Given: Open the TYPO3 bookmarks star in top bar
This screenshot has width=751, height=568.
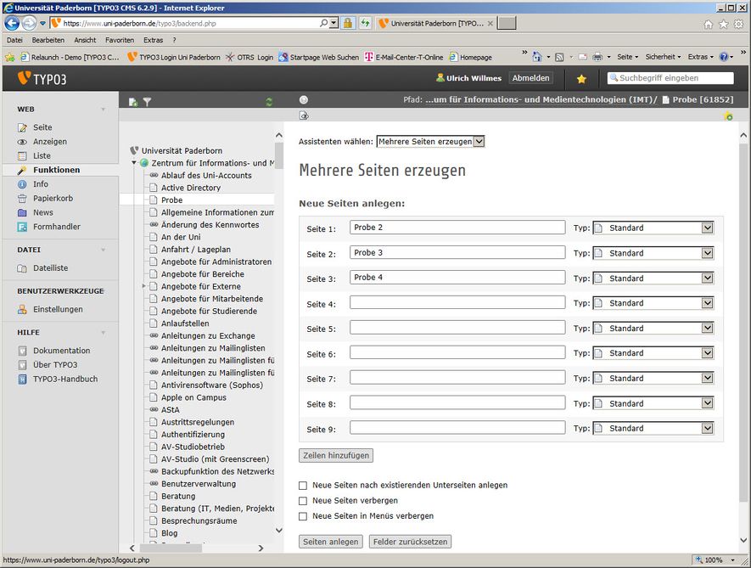Looking at the screenshot, I should point(581,79).
